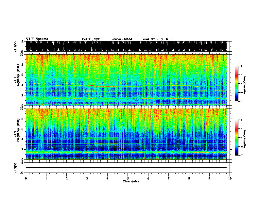Click the "-3" tick on ch.1 colorbar

pos(241,66)
